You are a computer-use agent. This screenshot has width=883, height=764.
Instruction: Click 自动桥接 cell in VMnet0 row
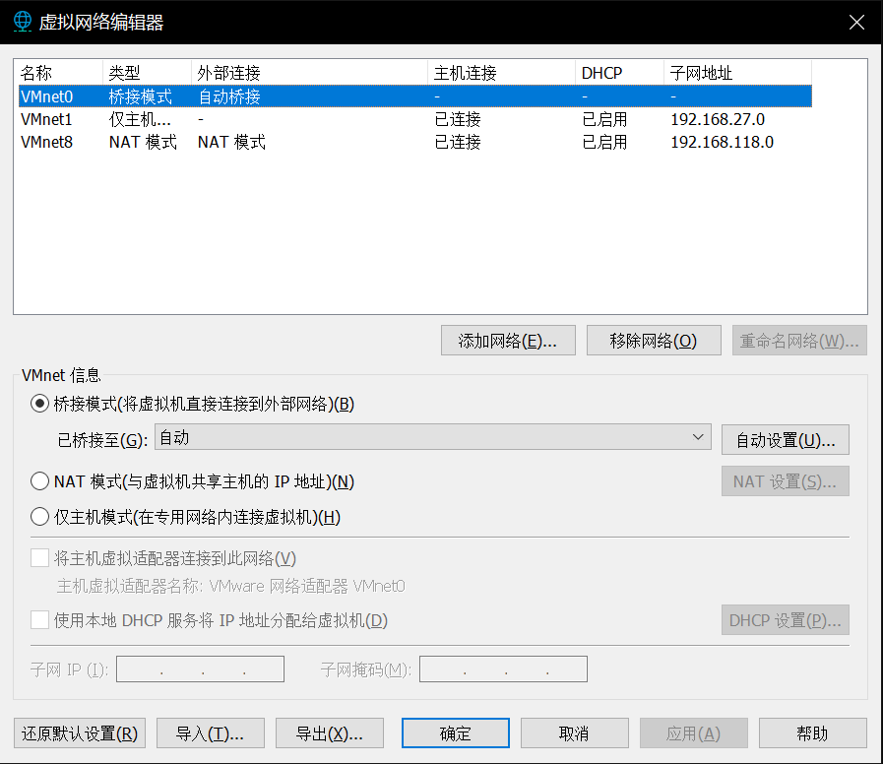(229, 96)
